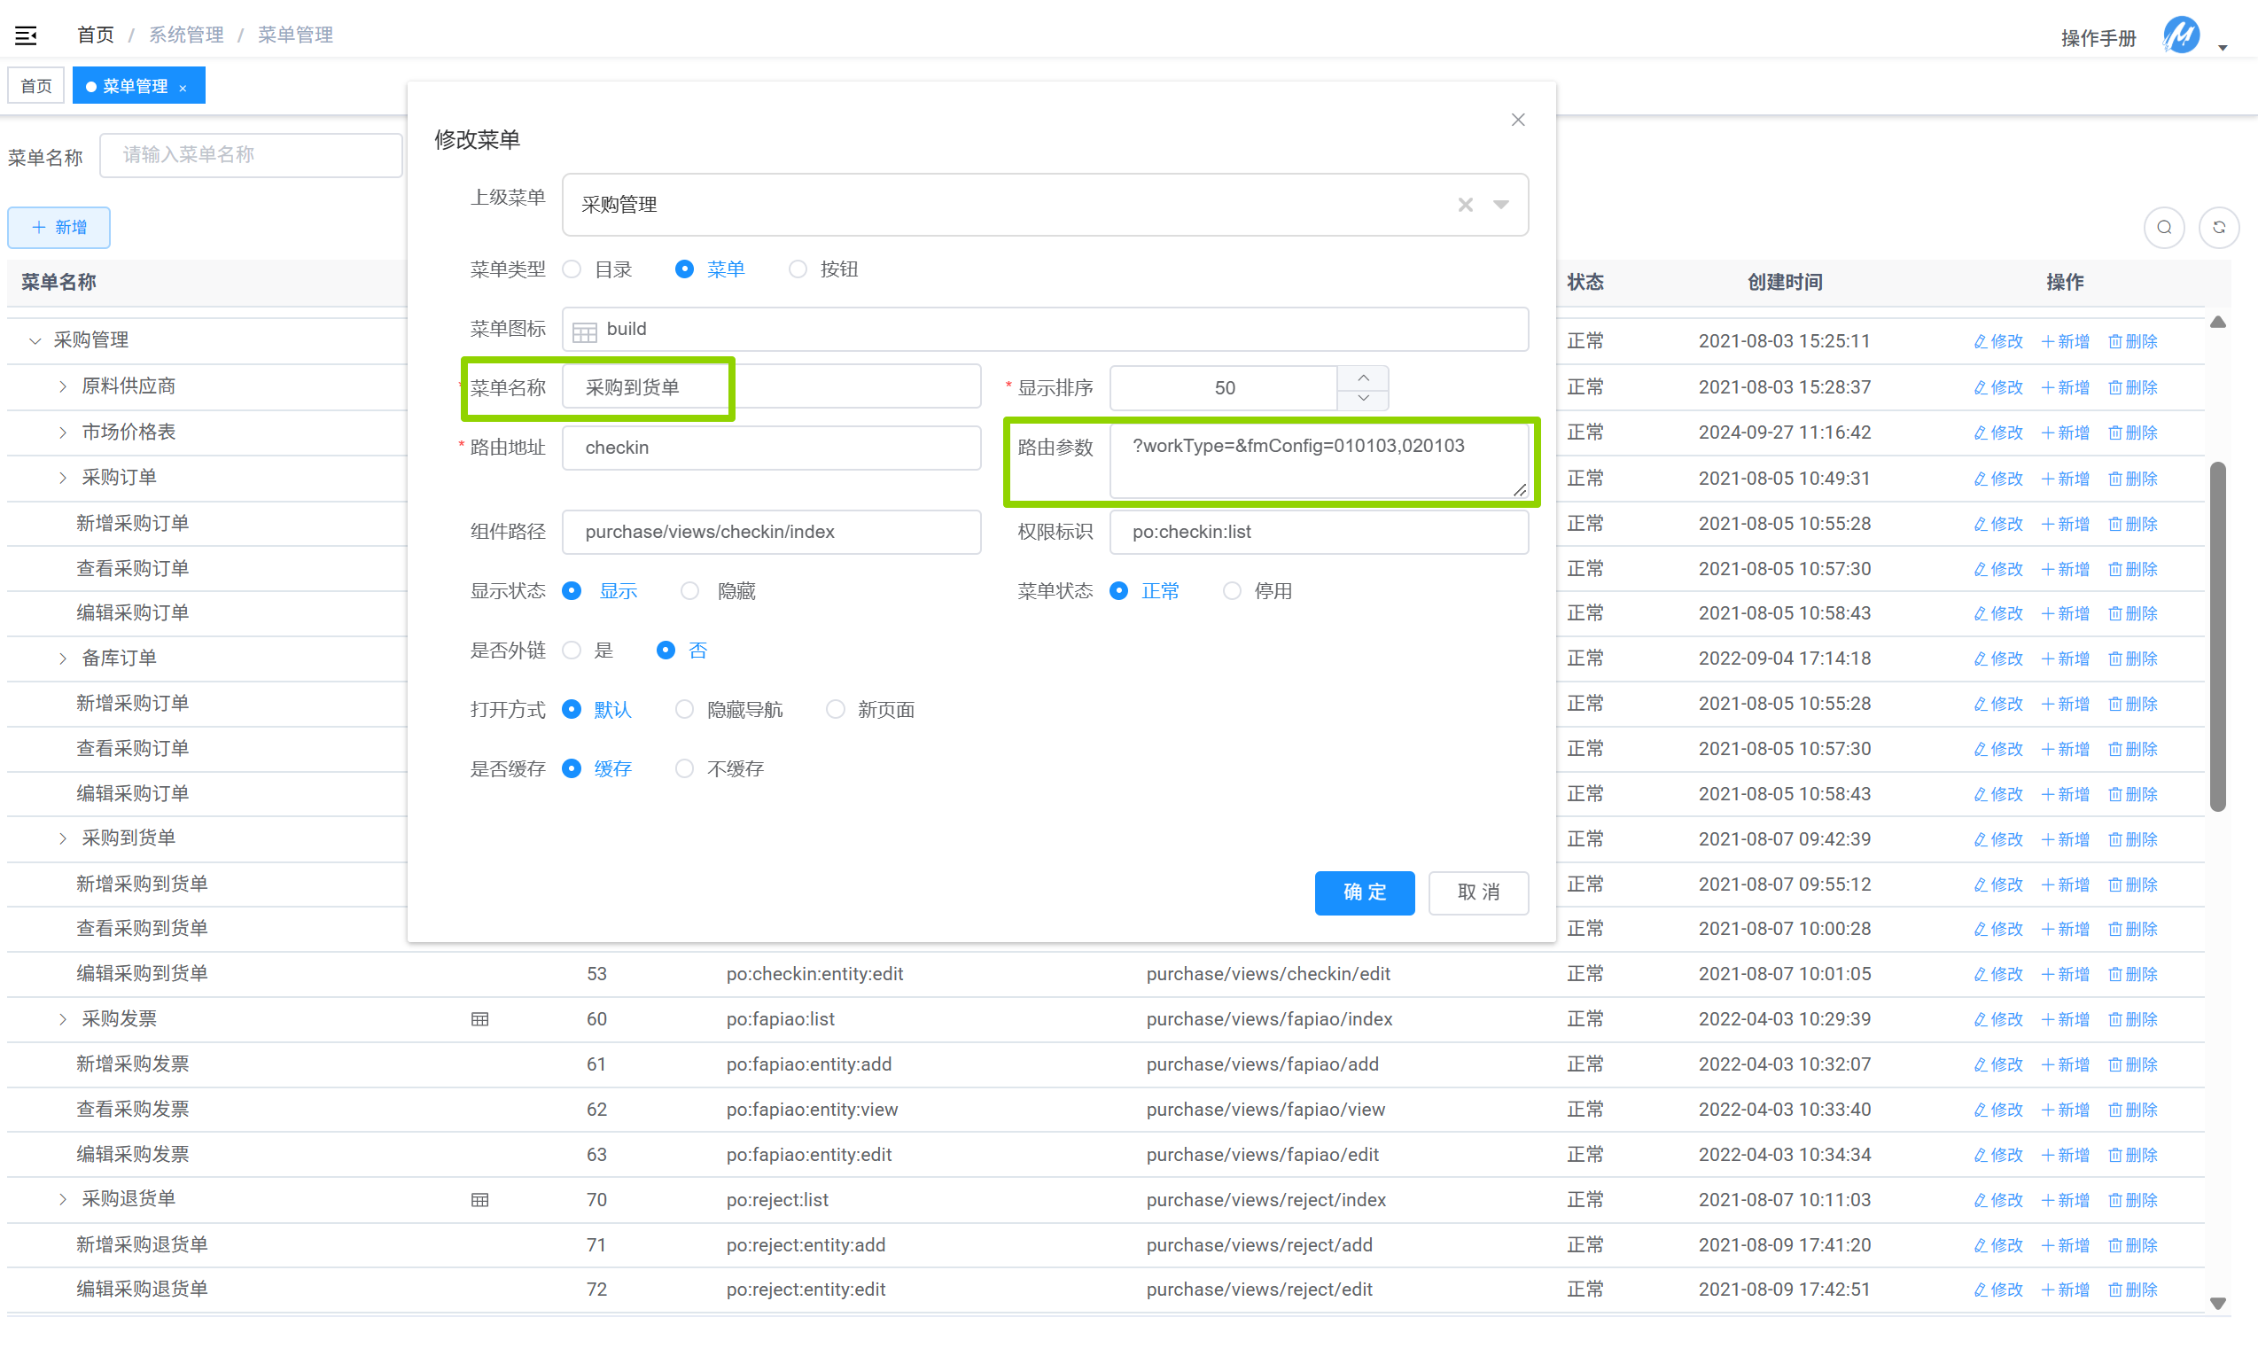Switch to the 首页 tab

[x=36, y=86]
